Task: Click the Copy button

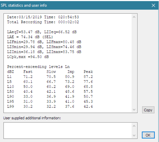Action: tap(148, 110)
